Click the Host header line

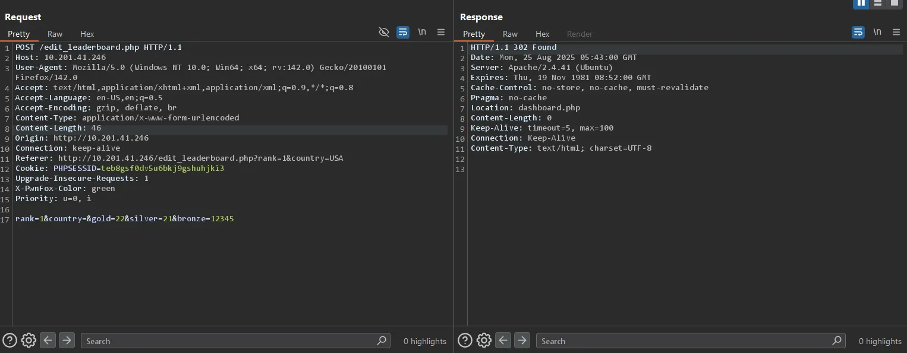61,58
